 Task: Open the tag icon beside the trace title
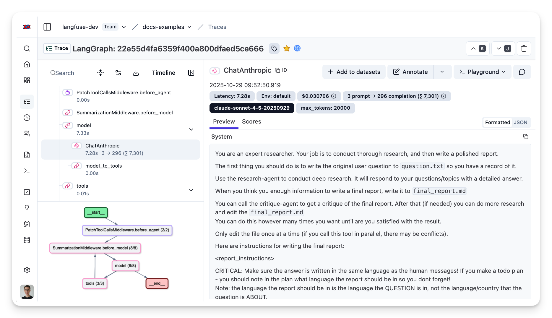pyautogui.click(x=274, y=48)
